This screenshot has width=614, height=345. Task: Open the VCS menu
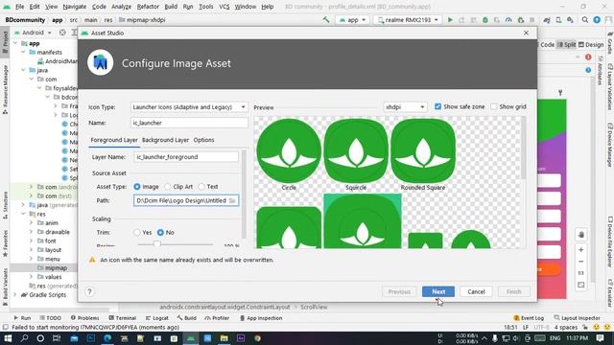pos(224,7)
